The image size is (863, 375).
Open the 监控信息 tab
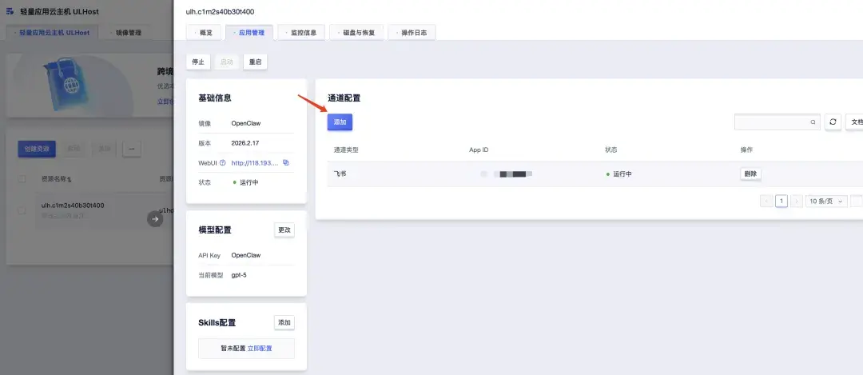[x=301, y=33]
